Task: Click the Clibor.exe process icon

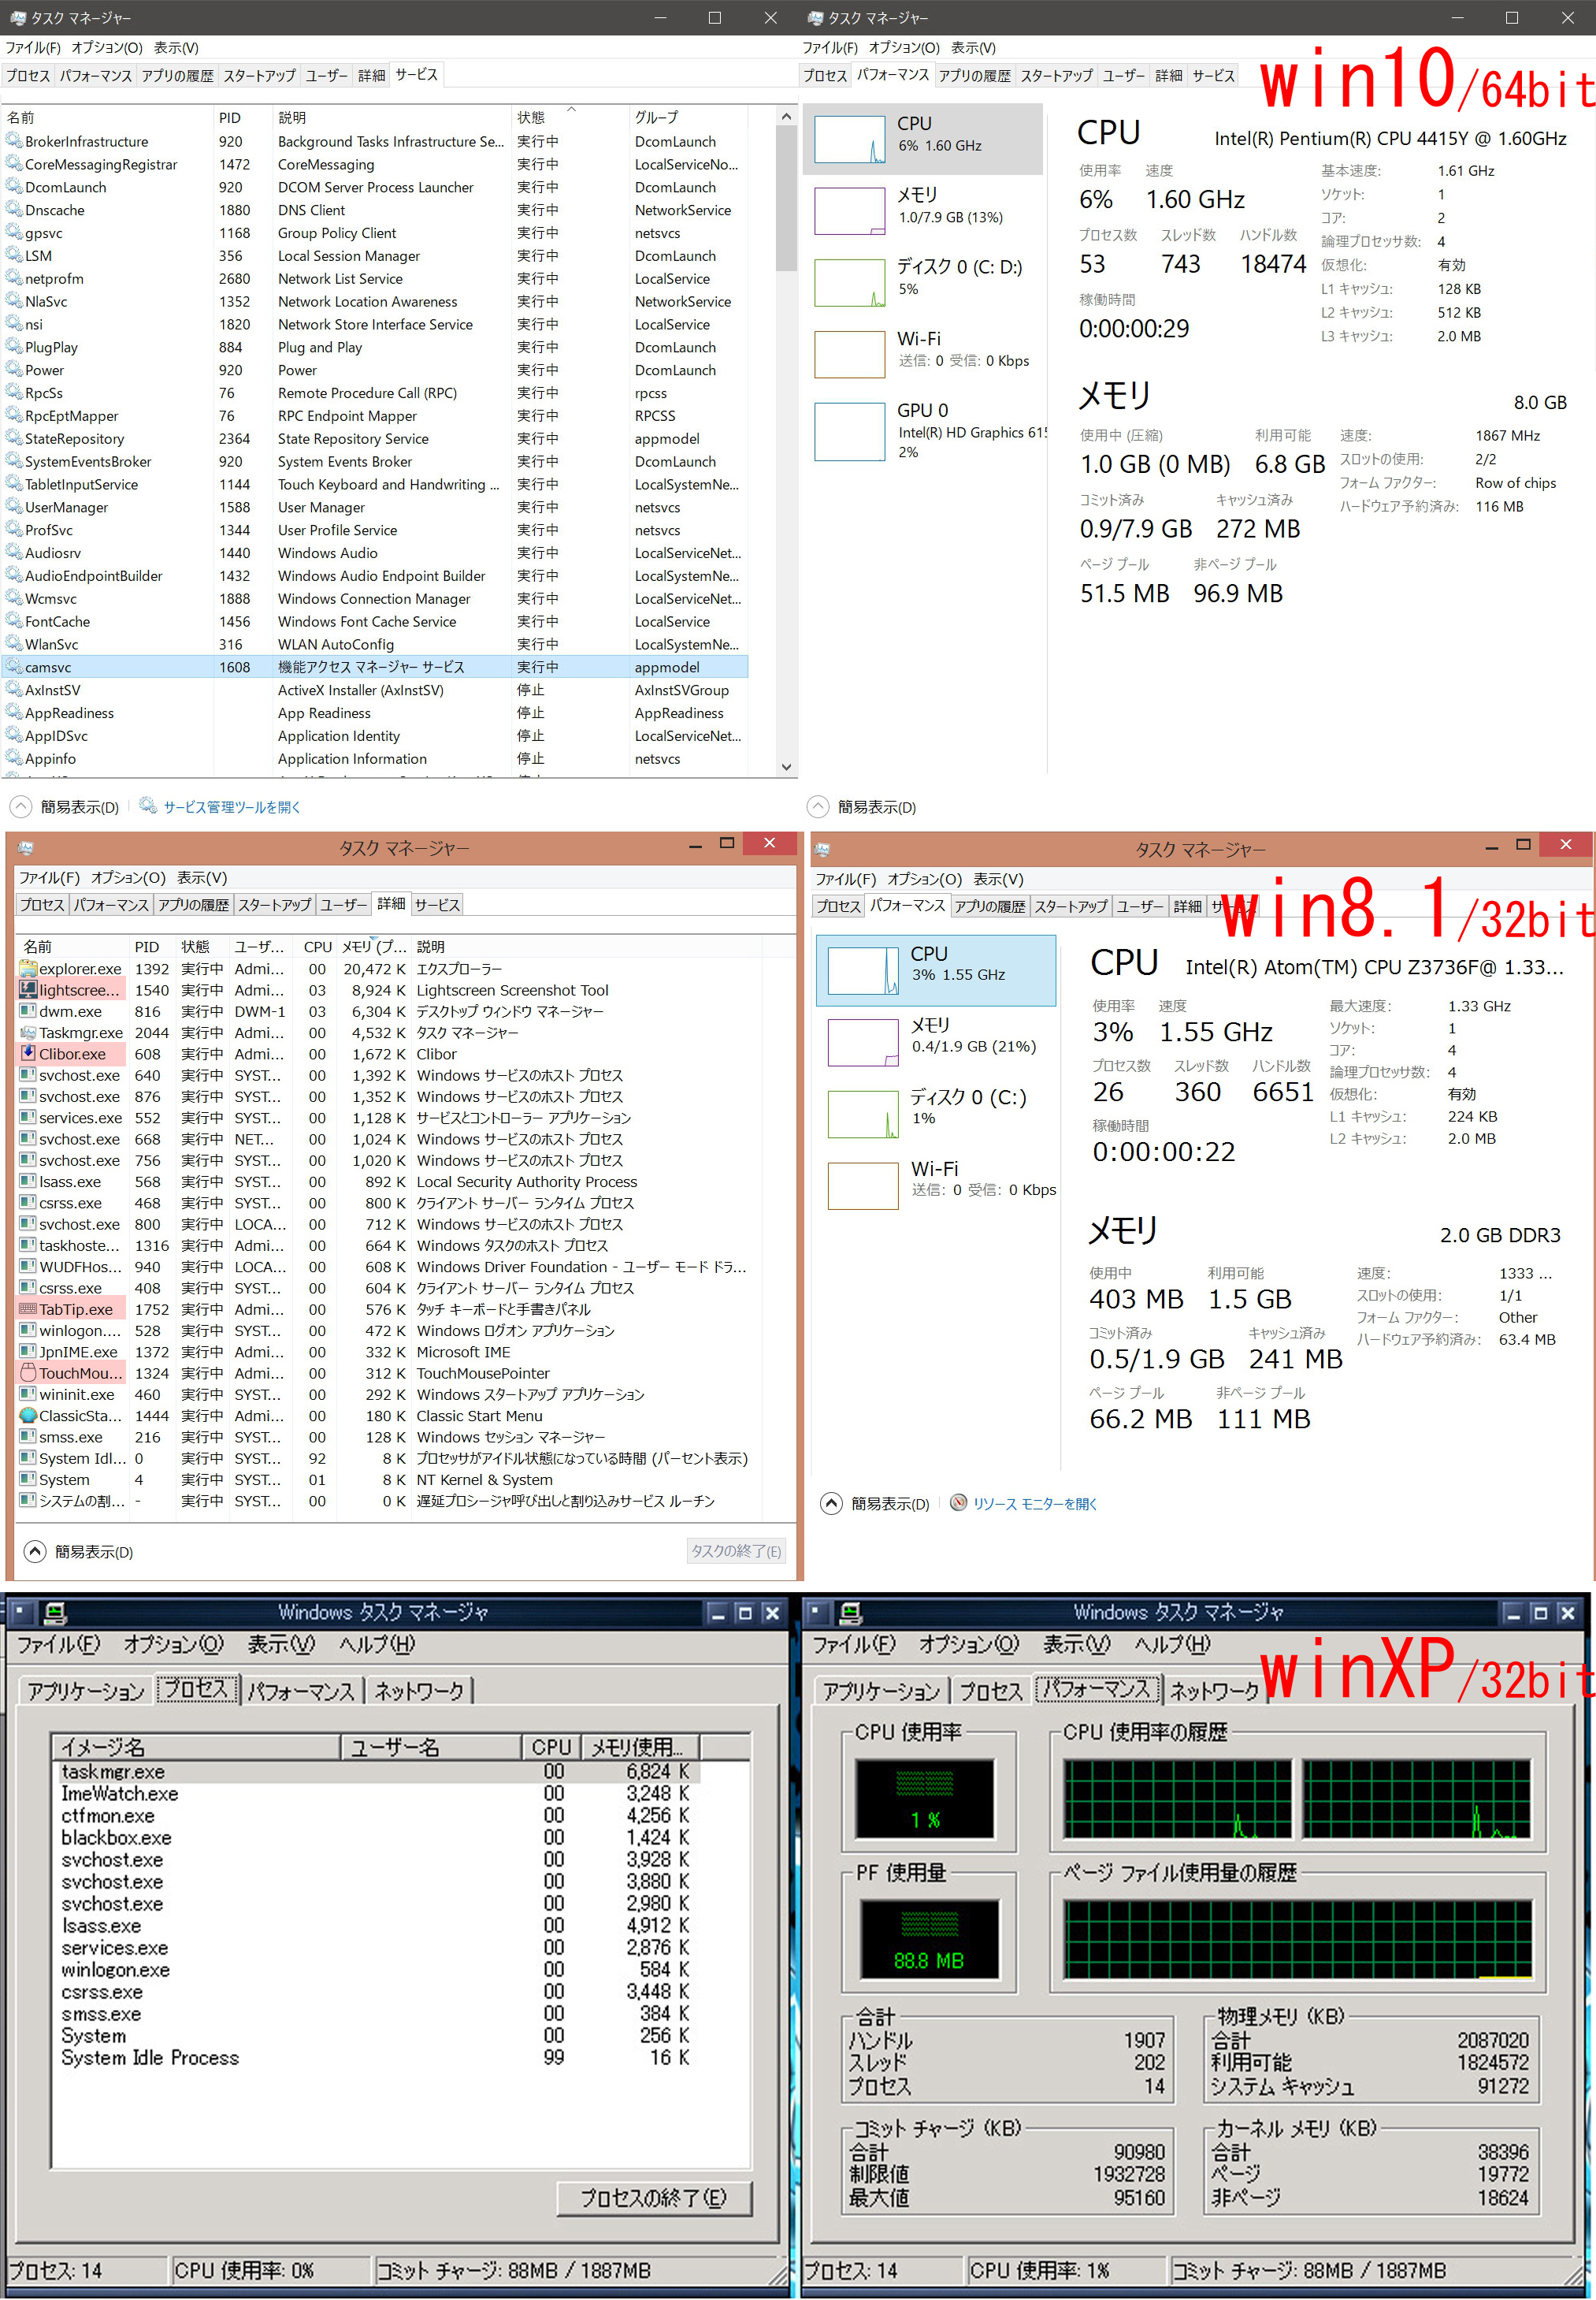Action: 29,1054
